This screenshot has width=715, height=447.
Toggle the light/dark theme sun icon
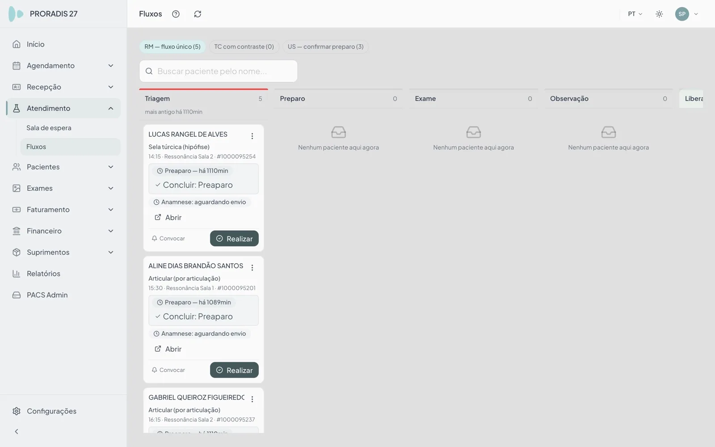point(659,14)
